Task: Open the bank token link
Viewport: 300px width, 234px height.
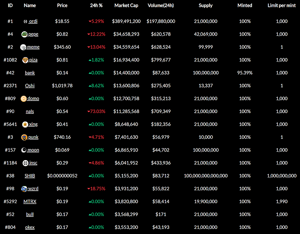Action: pos(30,73)
